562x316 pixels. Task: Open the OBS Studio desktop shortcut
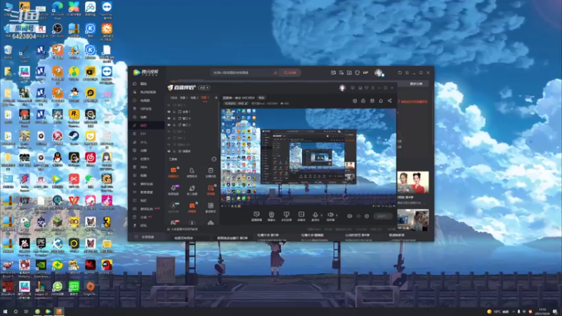point(58,30)
